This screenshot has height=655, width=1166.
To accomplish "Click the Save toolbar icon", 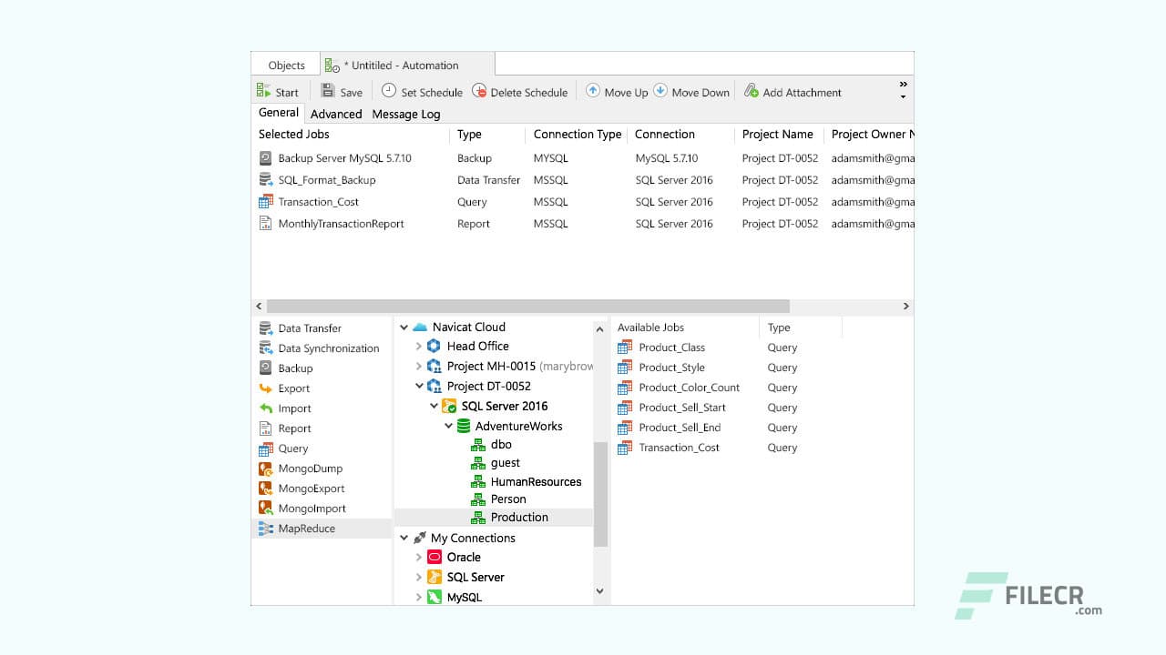I will [327, 91].
